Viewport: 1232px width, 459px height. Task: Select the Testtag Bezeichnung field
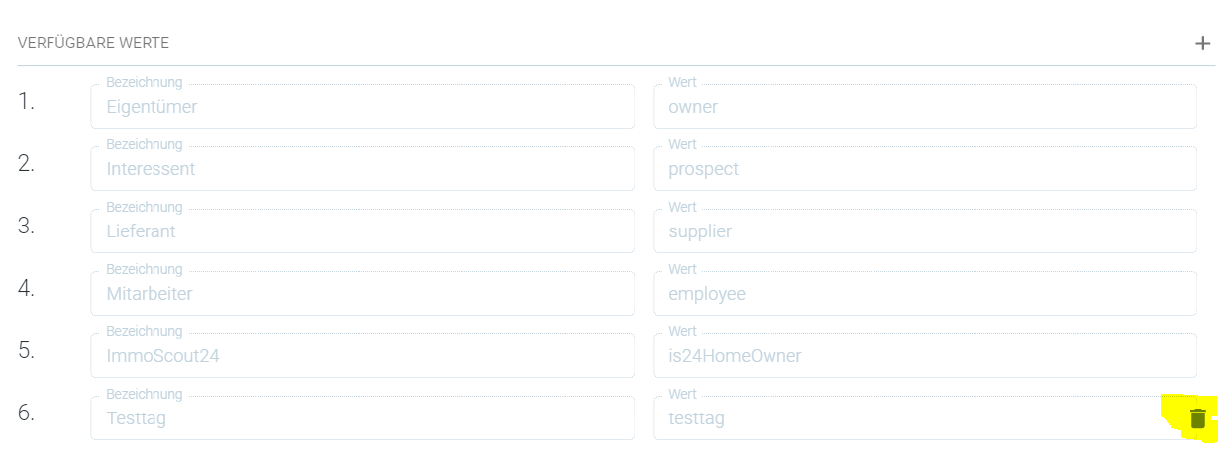coord(362,417)
